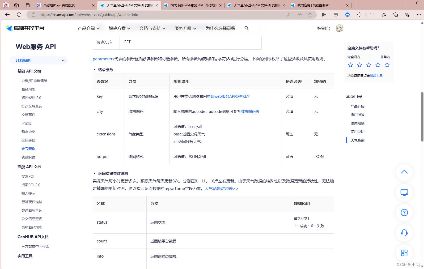Switch to 相关下载-Web服务 API tab
The width and height of the screenshot is (424, 269).
193,5
